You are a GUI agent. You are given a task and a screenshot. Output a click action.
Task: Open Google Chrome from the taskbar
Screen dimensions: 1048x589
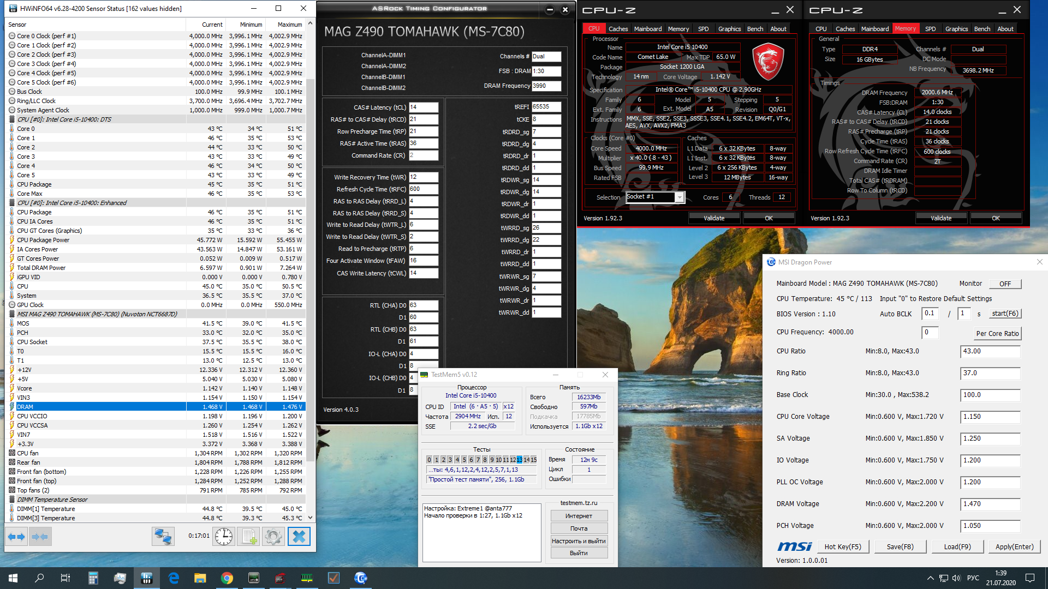pyautogui.click(x=227, y=578)
